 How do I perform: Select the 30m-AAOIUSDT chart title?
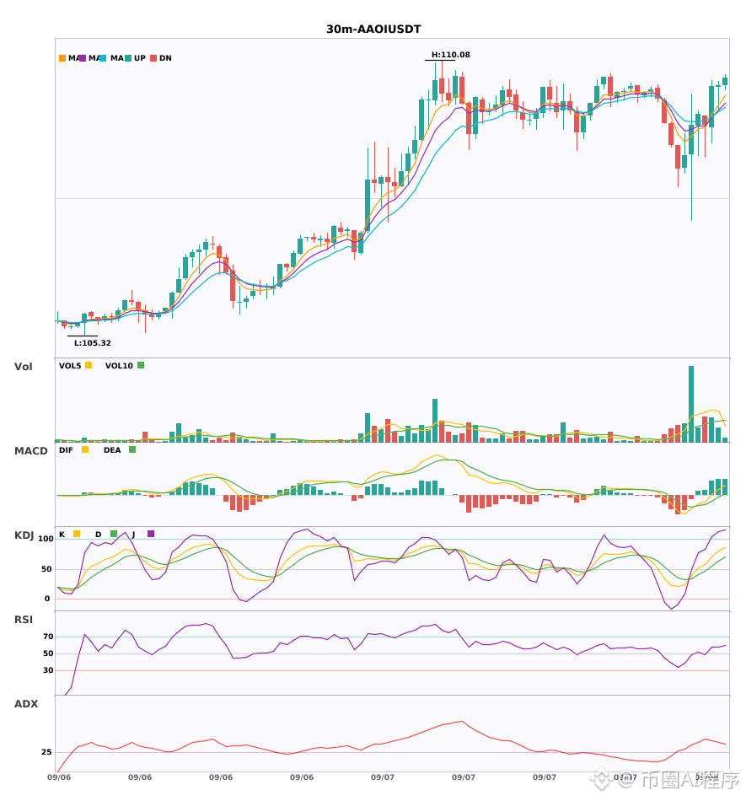[x=373, y=30]
